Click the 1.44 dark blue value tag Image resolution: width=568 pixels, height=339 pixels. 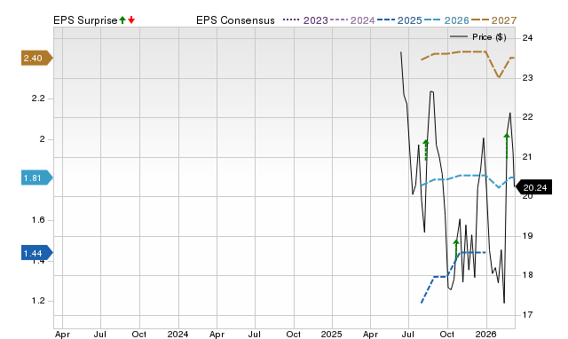[x=37, y=253]
